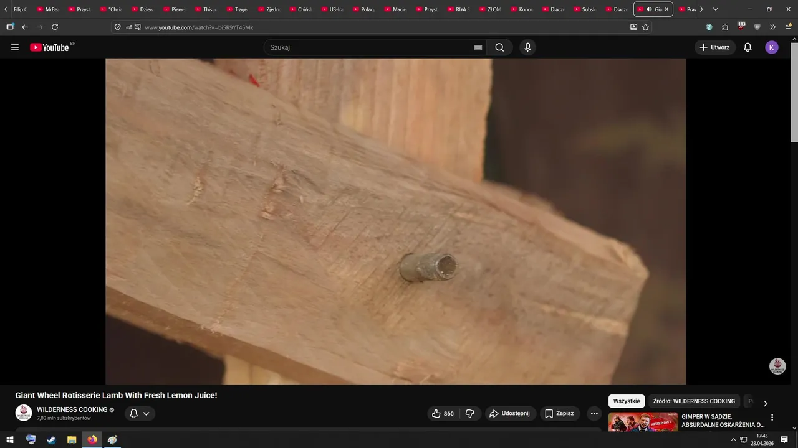
Task: Mute the playing Giant tab audio
Action: [x=650, y=9]
